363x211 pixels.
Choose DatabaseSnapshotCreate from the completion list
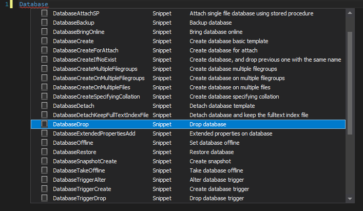(84, 161)
